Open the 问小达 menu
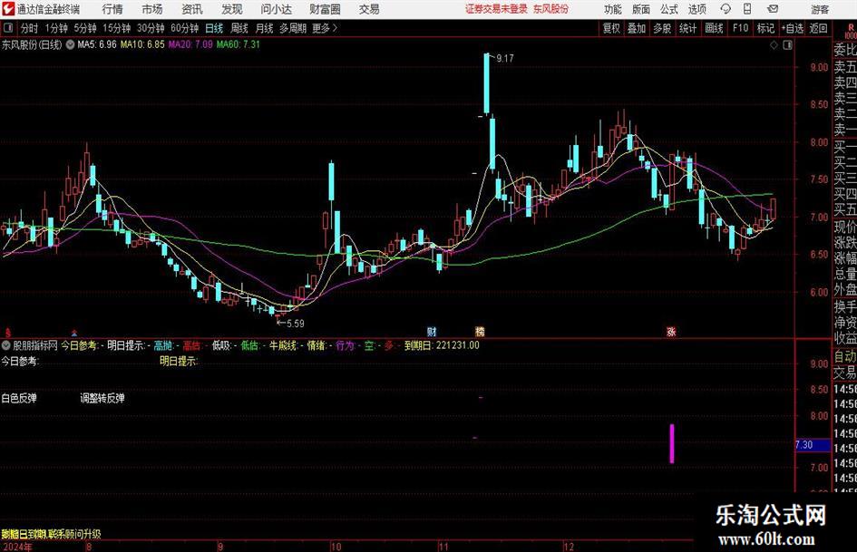 click(276, 9)
